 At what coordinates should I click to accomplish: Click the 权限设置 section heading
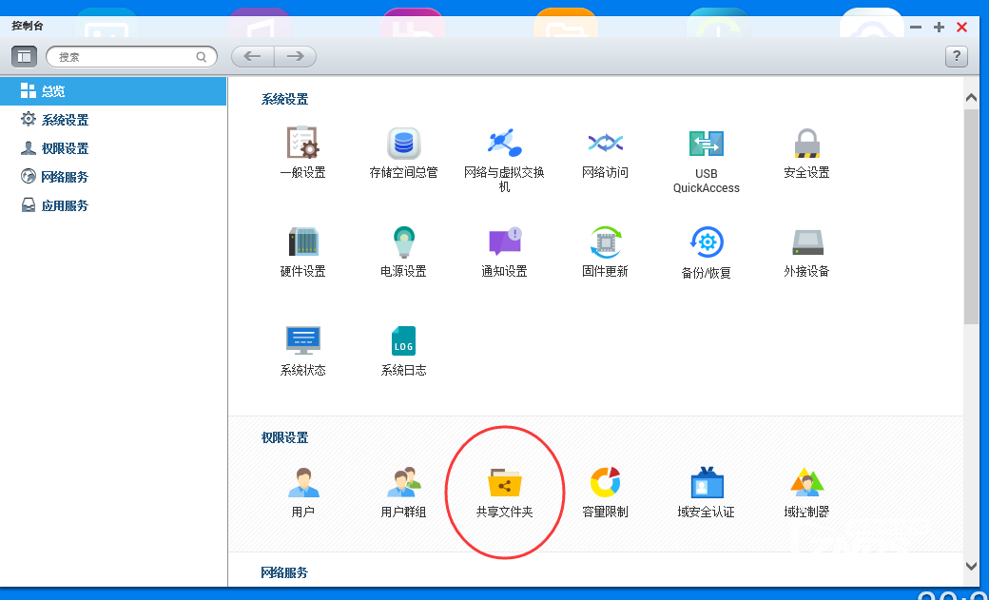pyautogui.click(x=284, y=437)
